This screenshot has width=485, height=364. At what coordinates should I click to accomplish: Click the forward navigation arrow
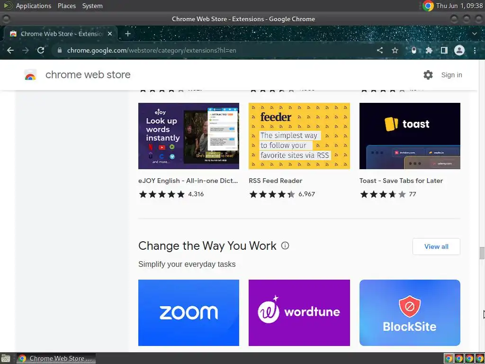click(x=26, y=50)
